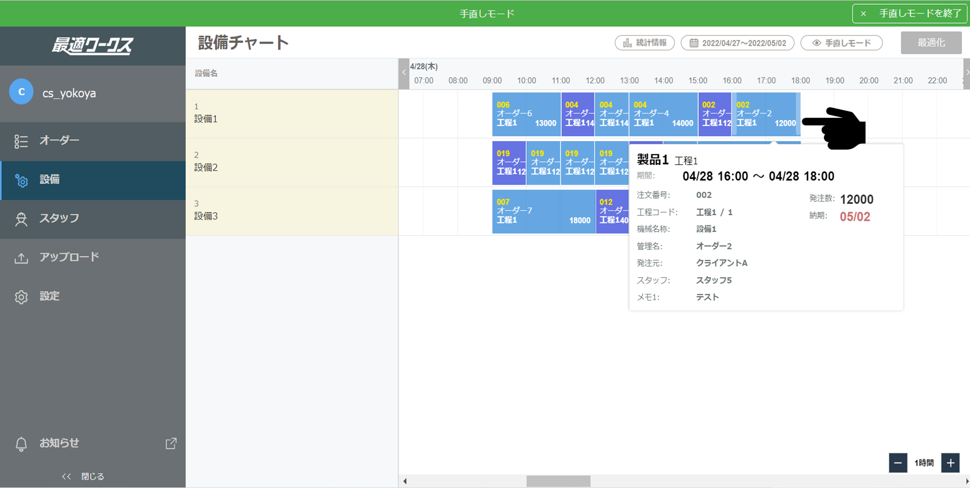Open the オーダー list menu item
The image size is (970, 488).
[x=93, y=141]
